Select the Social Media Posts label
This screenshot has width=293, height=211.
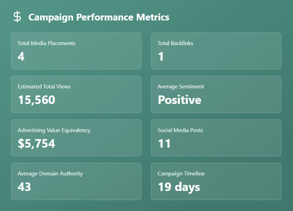tap(180, 130)
